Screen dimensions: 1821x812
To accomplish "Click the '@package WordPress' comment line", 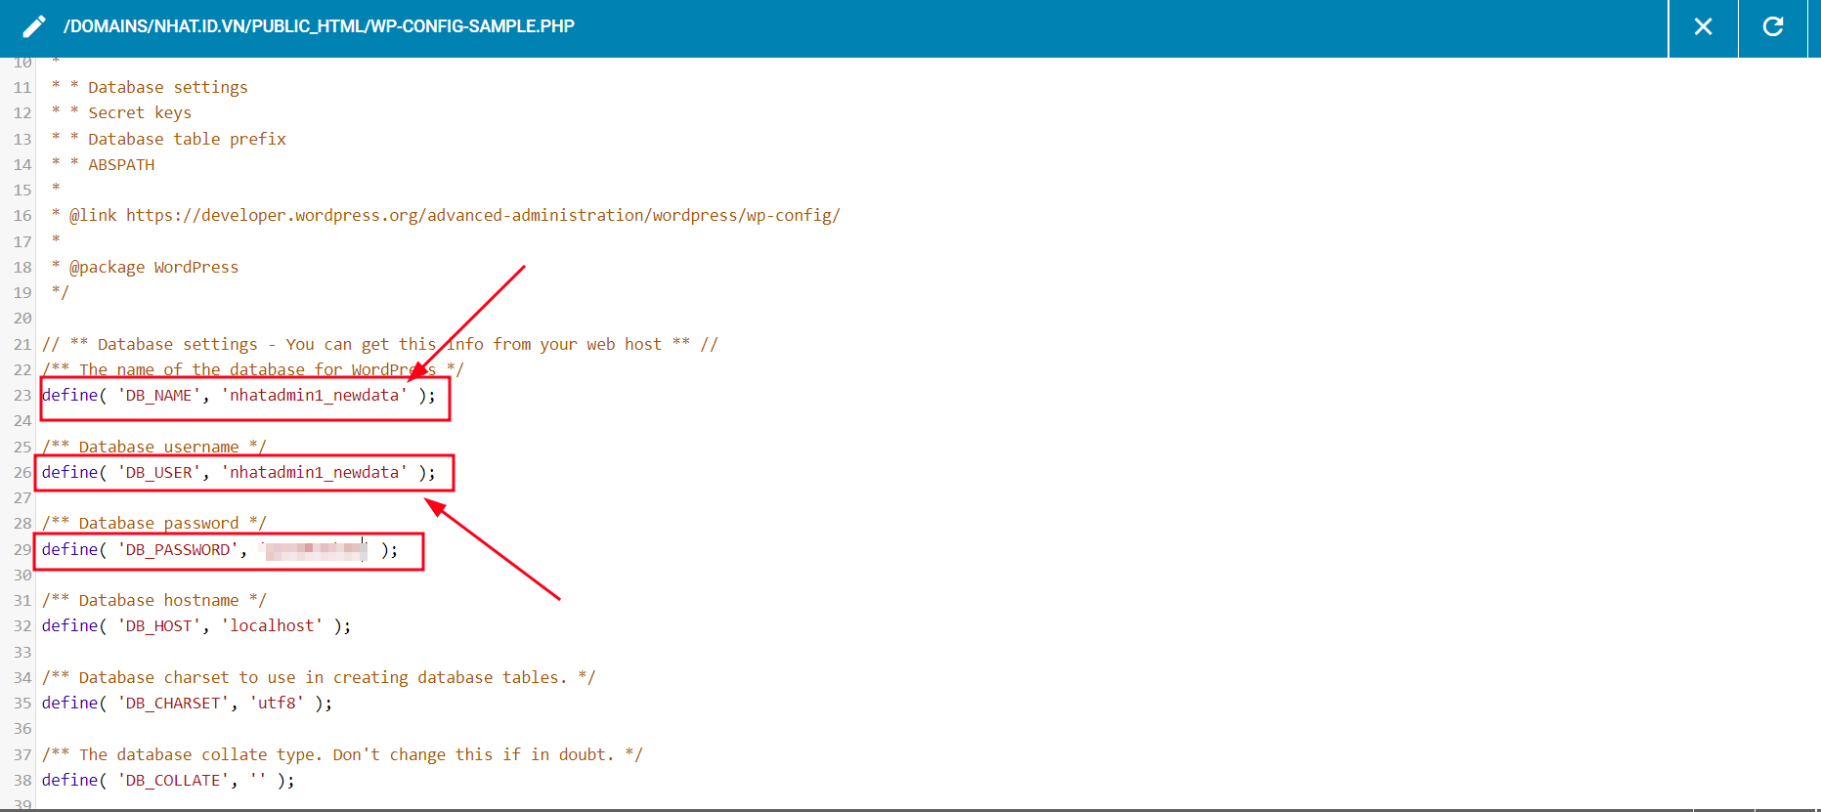I will (x=145, y=268).
